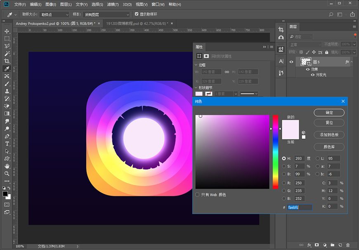Image resolution: width=359 pixels, height=250 pixels.
Task: Swap foreground and background colors
Action: (x=9, y=188)
